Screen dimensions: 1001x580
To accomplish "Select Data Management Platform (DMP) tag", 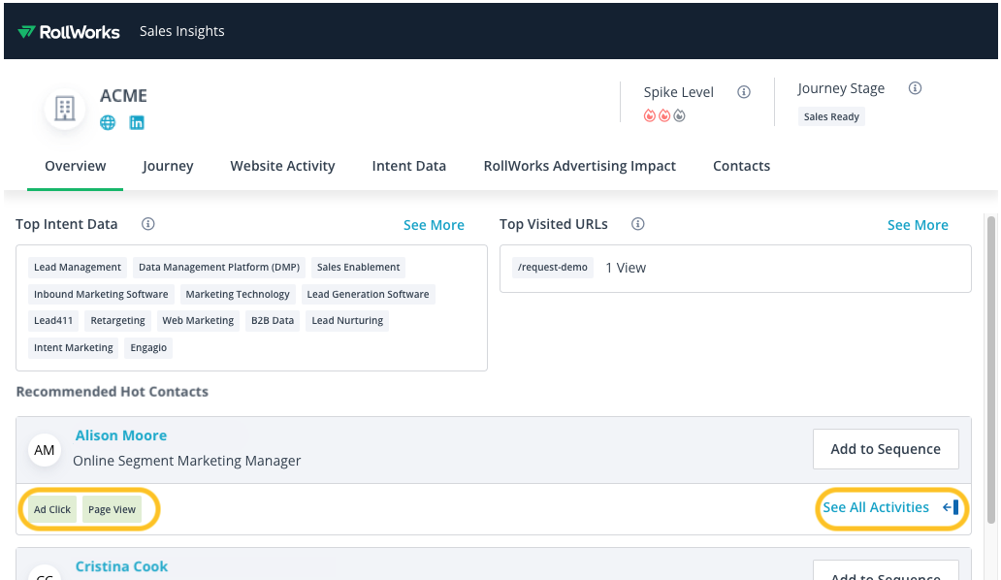I will 219,268.
